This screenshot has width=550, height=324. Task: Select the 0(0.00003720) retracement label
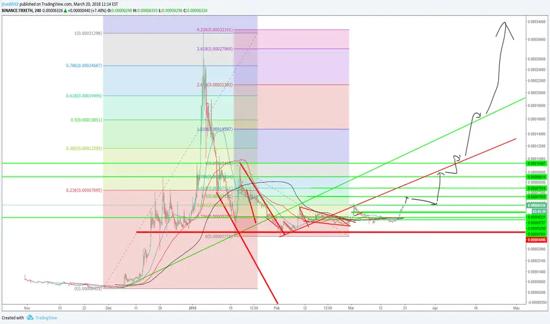(x=219, y=236)
